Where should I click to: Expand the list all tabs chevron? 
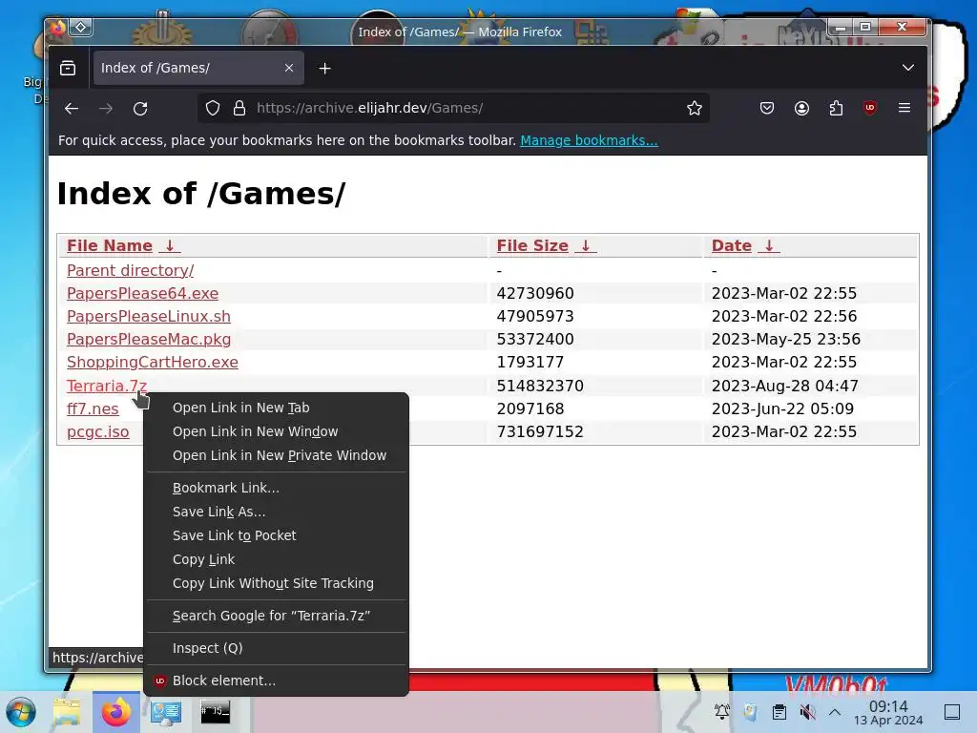908,68
